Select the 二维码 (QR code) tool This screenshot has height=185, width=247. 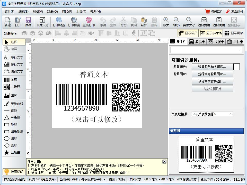pos(12,87)
